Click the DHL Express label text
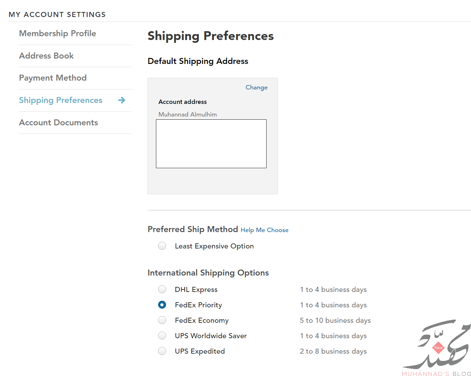Screen dimensions: 471x376 196,289
